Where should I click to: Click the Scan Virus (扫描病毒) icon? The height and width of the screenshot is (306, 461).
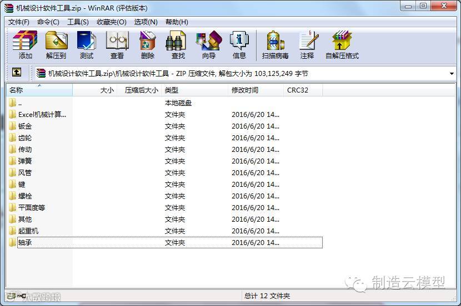(275, 45)
